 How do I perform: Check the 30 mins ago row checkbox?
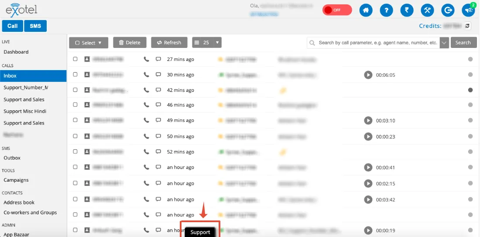[x=75, y=74]
